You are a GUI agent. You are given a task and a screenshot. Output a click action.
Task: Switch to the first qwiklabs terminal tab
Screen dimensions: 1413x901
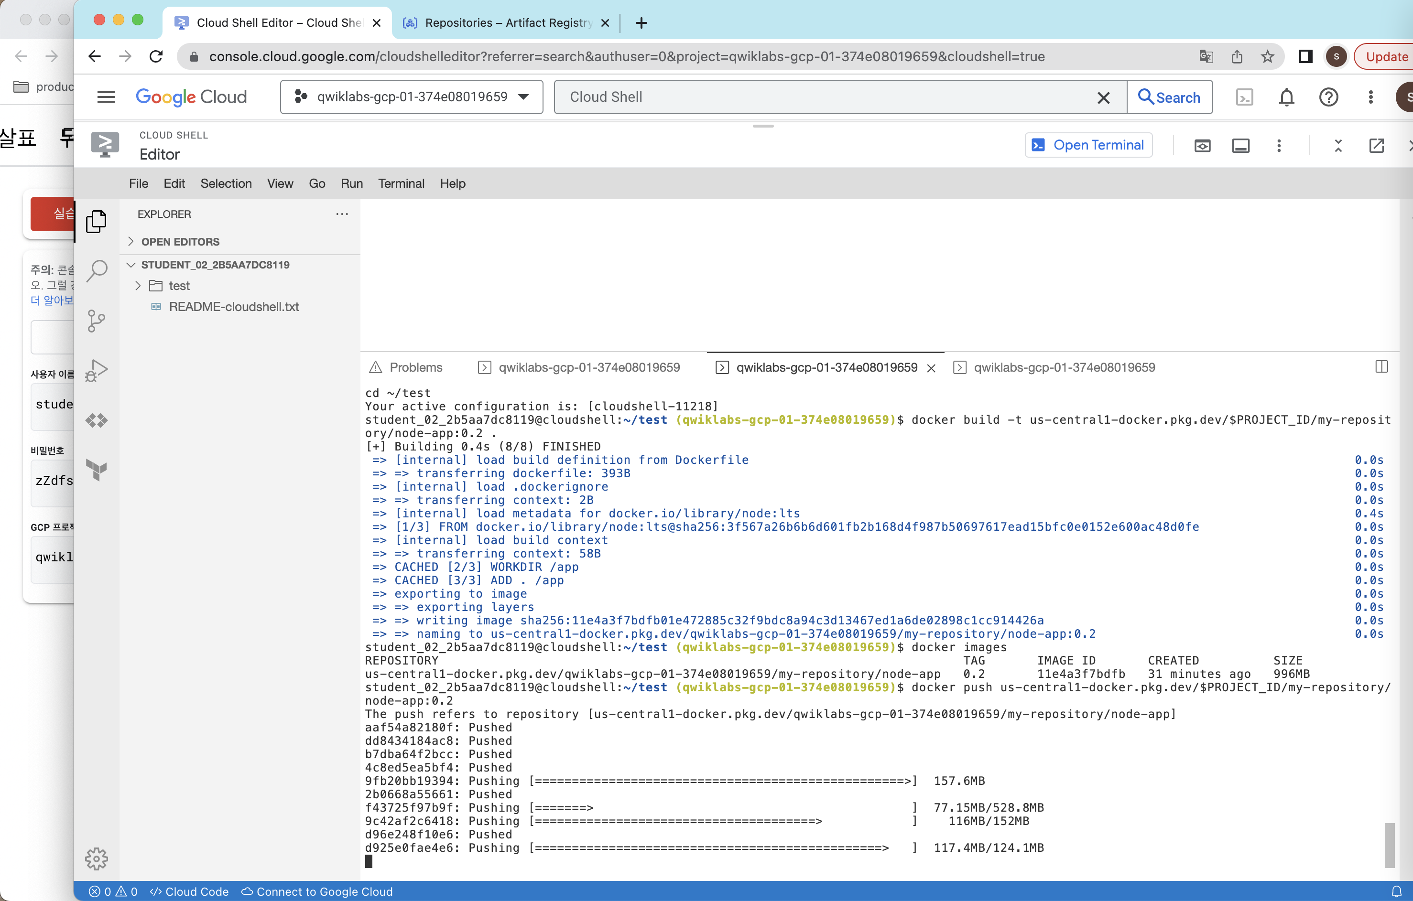tap(580, 367)
